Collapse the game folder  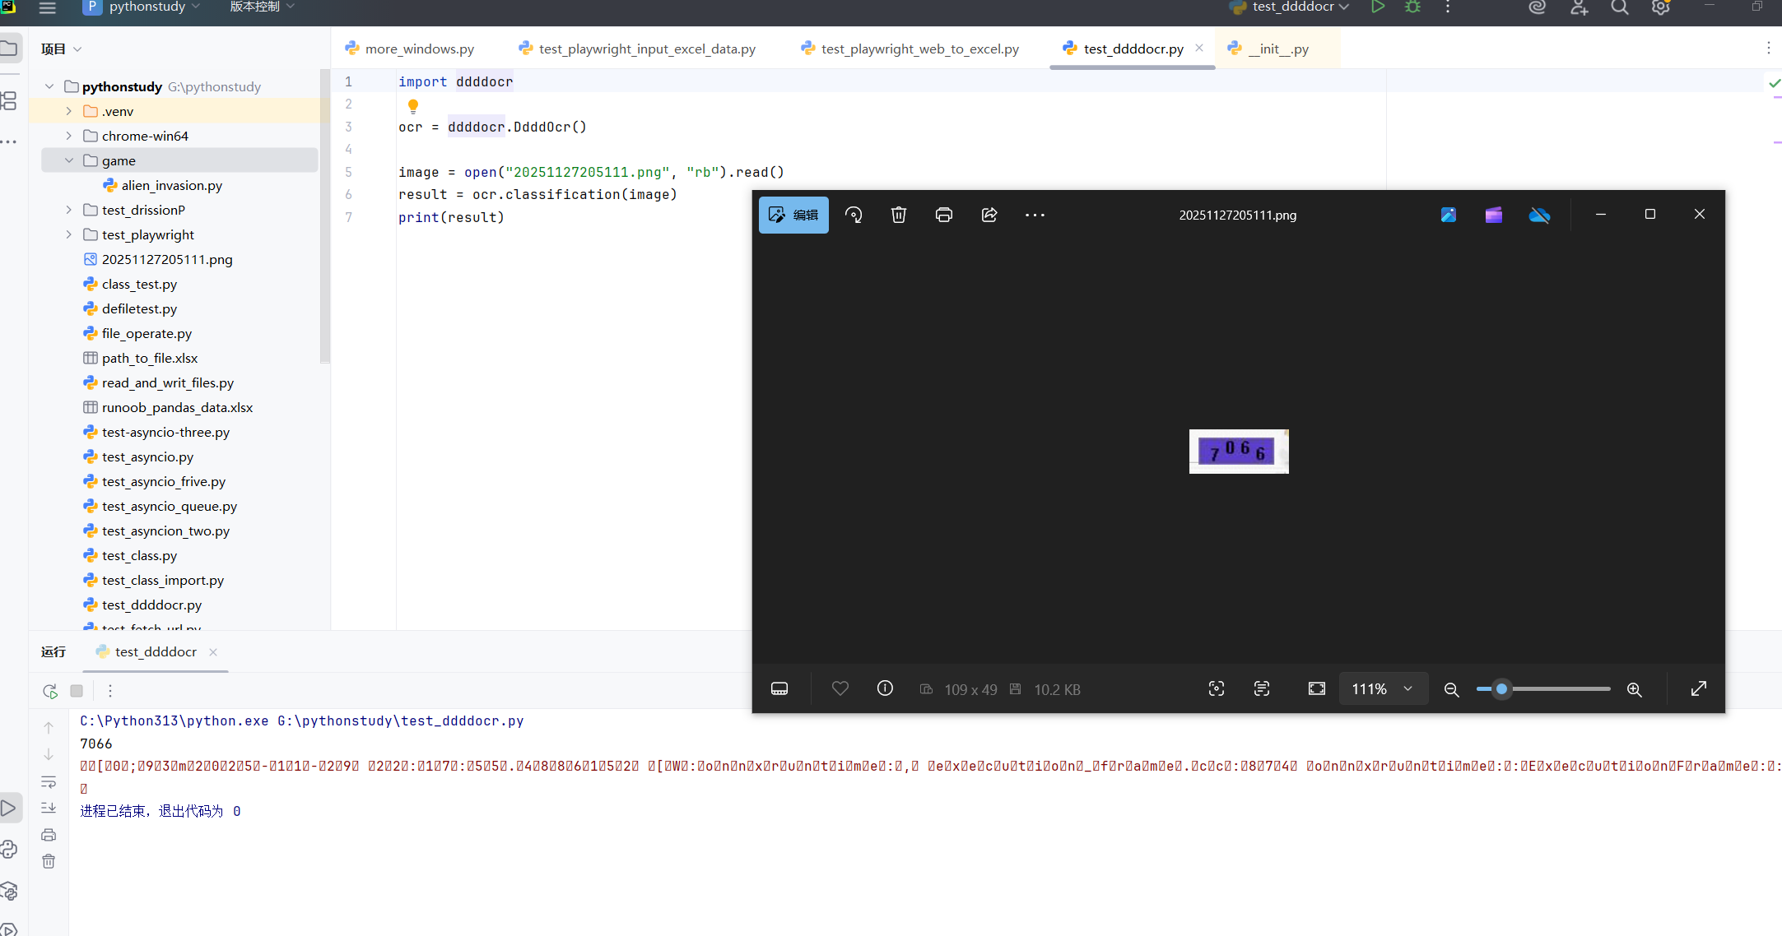click(69, 160)
